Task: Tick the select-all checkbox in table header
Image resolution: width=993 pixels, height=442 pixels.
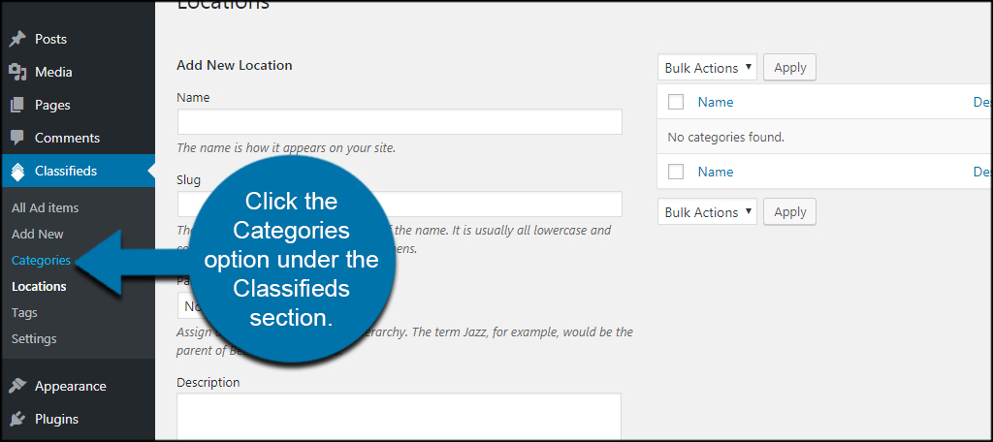Action: tap(676, 102)
